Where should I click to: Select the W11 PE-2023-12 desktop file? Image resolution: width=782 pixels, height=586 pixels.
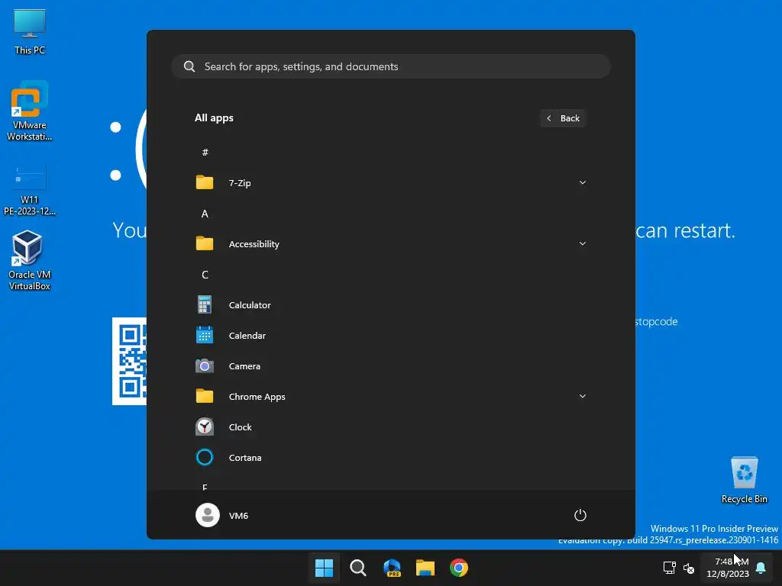pos(30,191)
